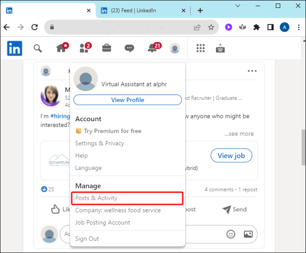Image resolution: width=306 pixels, height=253 pixels.
Task: Click browser Forward arrow
Action: tap(20, 27)
